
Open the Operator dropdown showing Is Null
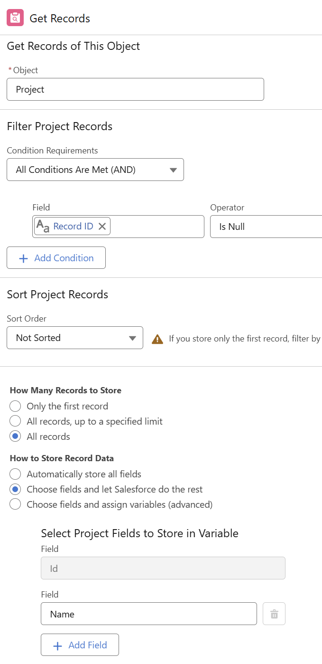coord(266,227)
